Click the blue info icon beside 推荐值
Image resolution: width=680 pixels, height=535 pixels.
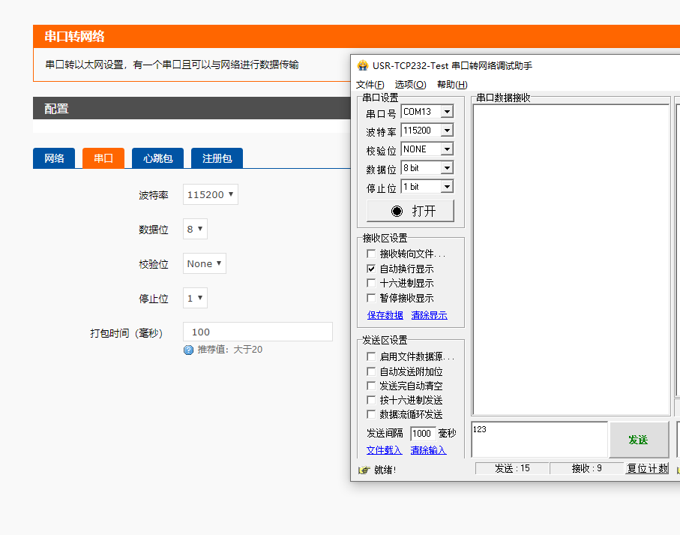(188, 350)
